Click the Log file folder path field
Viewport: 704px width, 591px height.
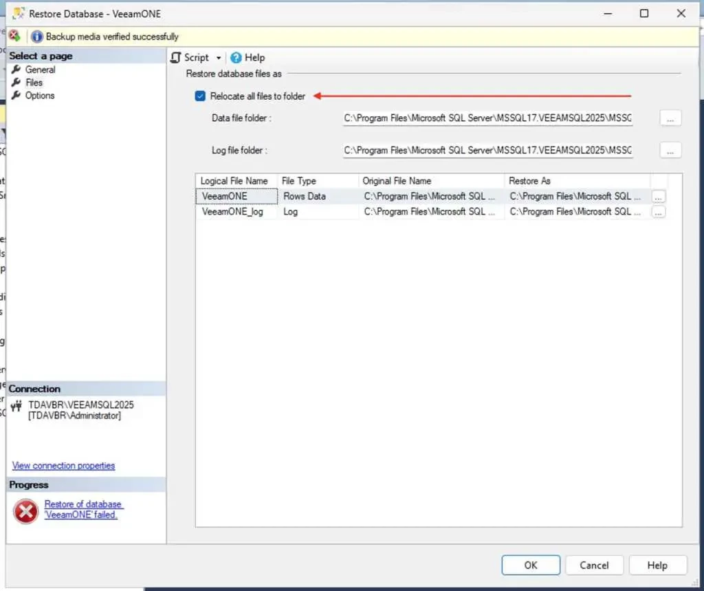coord(487,150)
